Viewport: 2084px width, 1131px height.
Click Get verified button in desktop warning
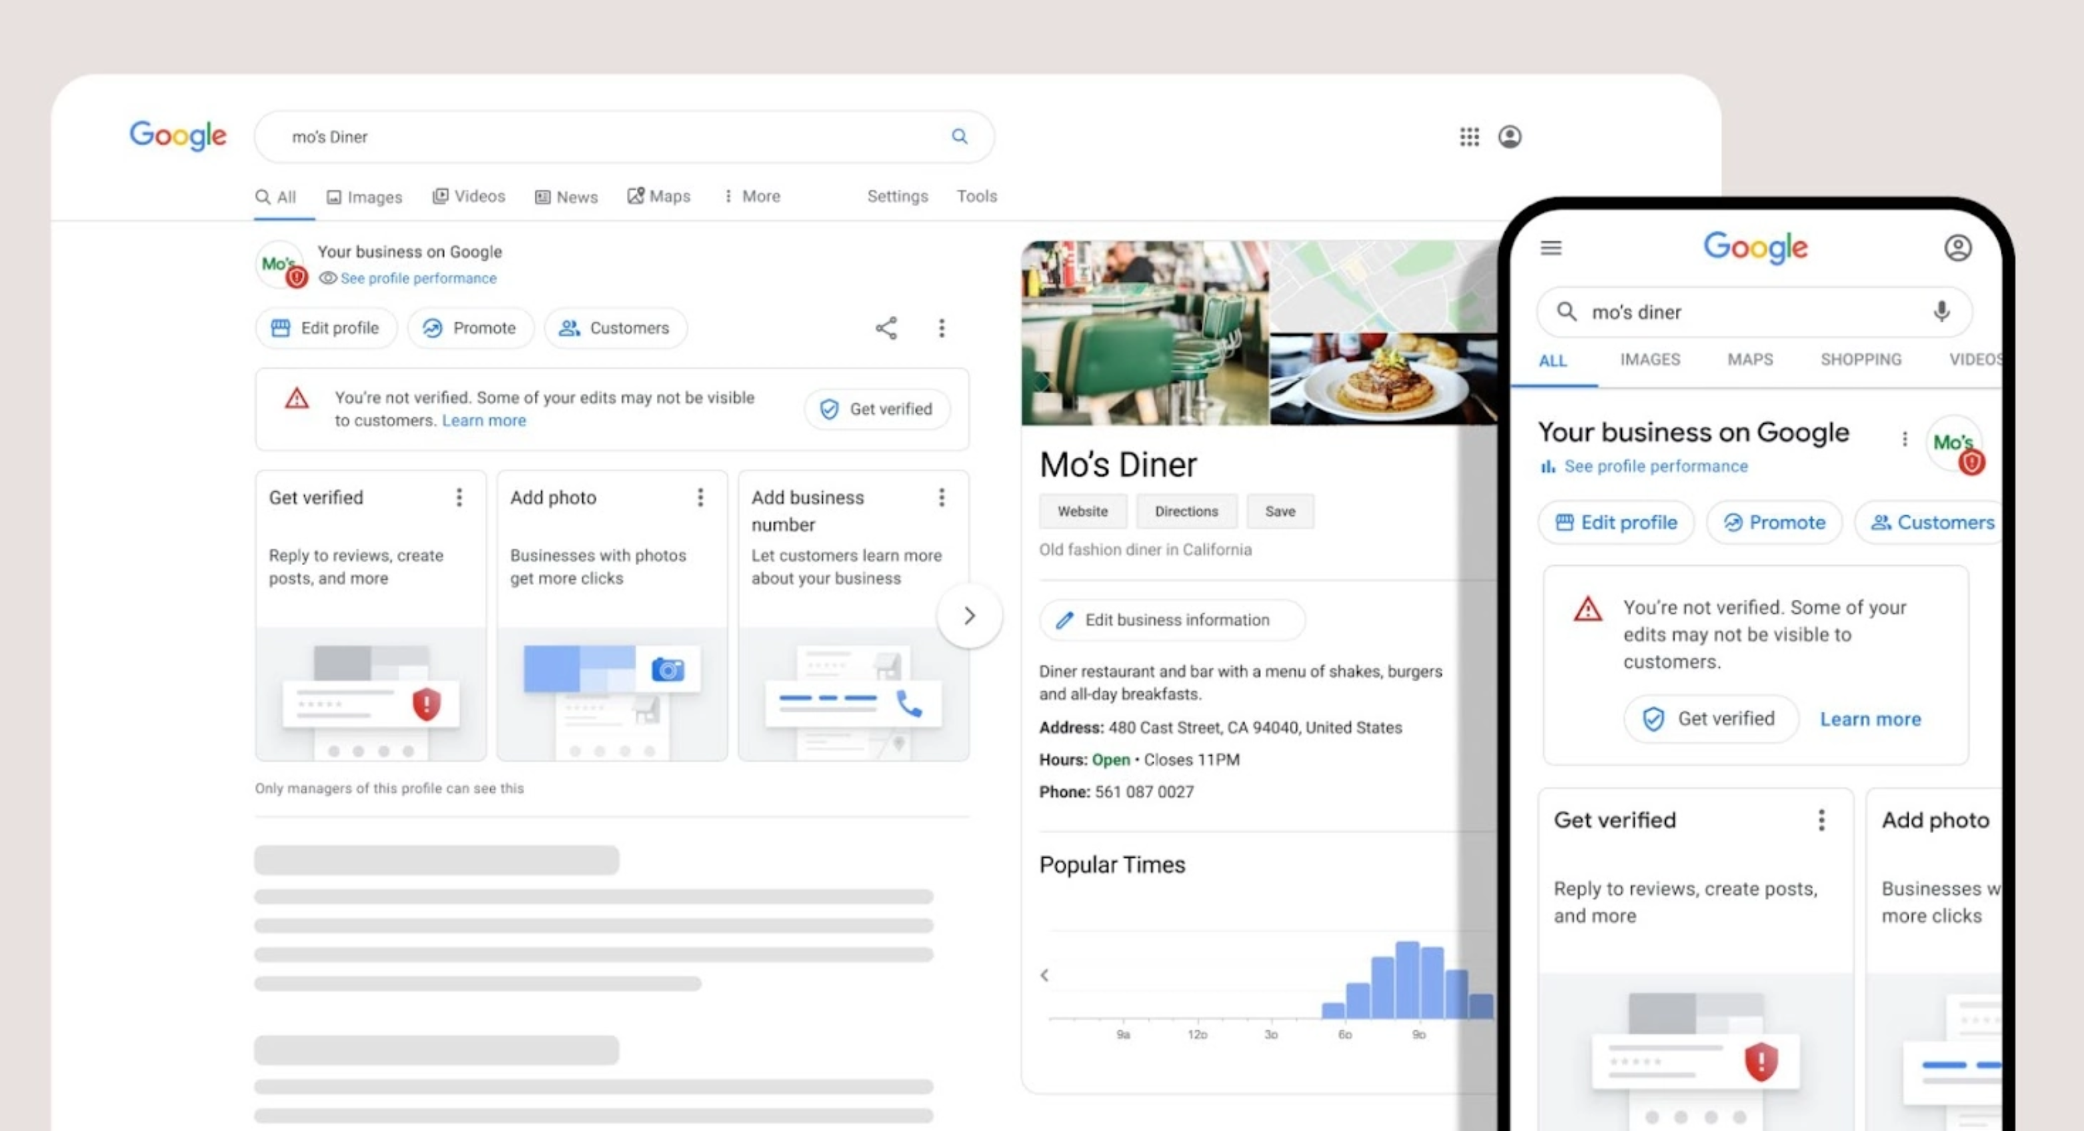pos(877,409)
